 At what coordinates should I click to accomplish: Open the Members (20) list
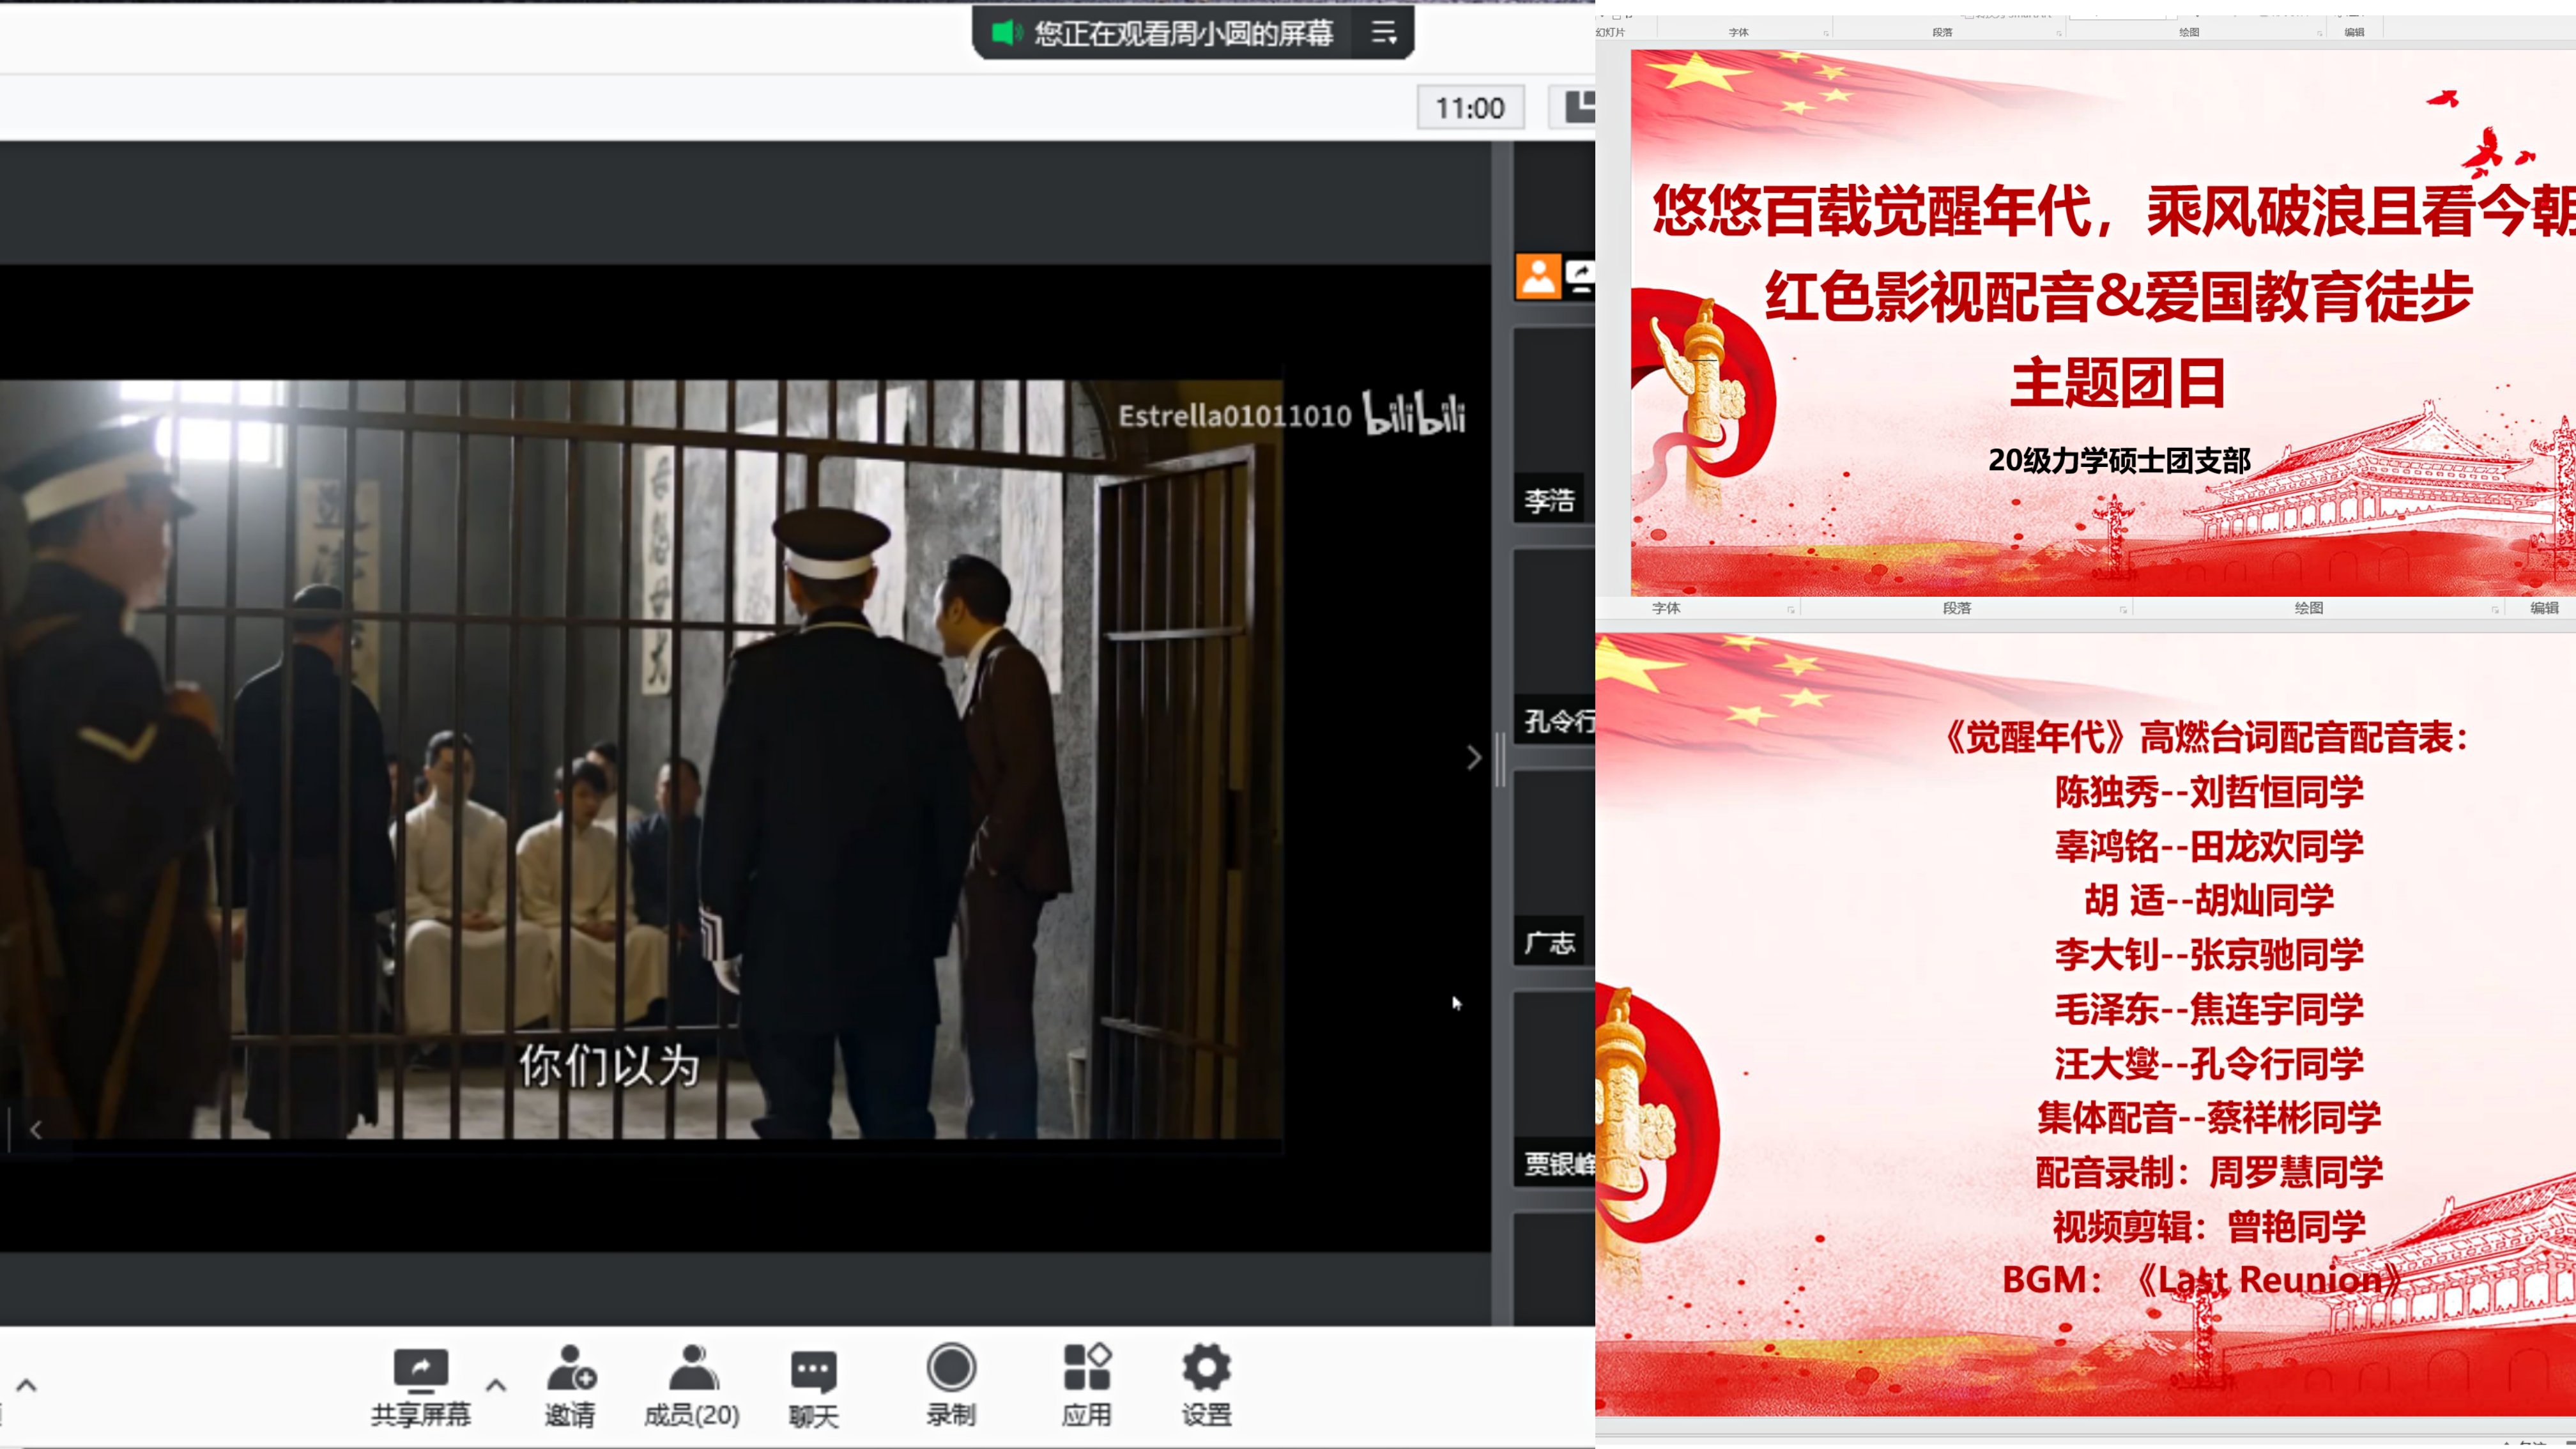tap(692, 1386)
